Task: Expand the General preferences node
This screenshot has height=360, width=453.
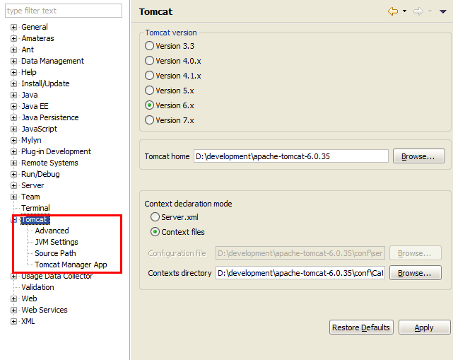Action: click(13, 27)
